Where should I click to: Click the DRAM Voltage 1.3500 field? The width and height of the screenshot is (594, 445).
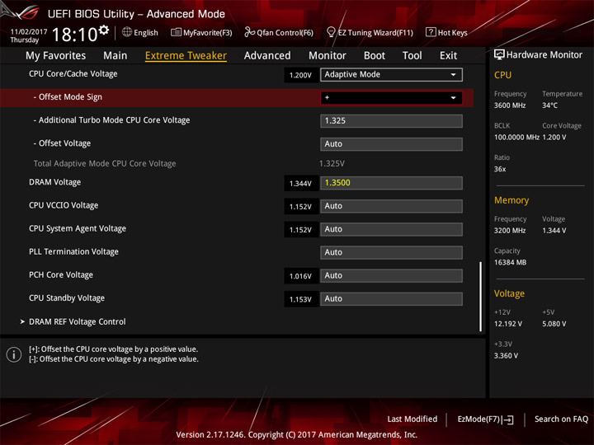391,183
